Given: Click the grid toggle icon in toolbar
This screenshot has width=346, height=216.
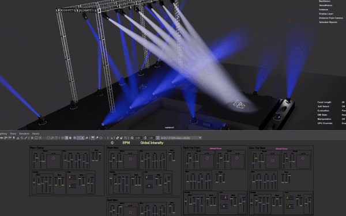Looking at the screenshot, I should 32,138.
